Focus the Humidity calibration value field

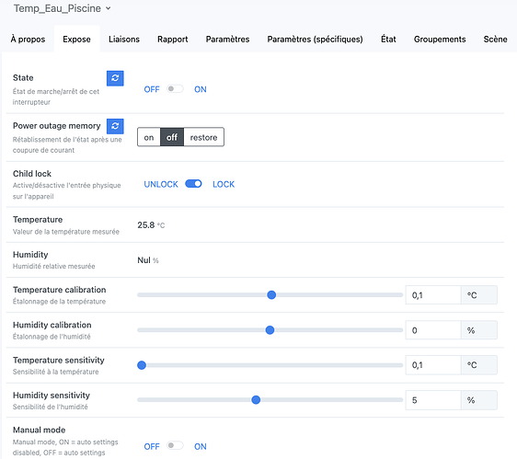(433, 330)
